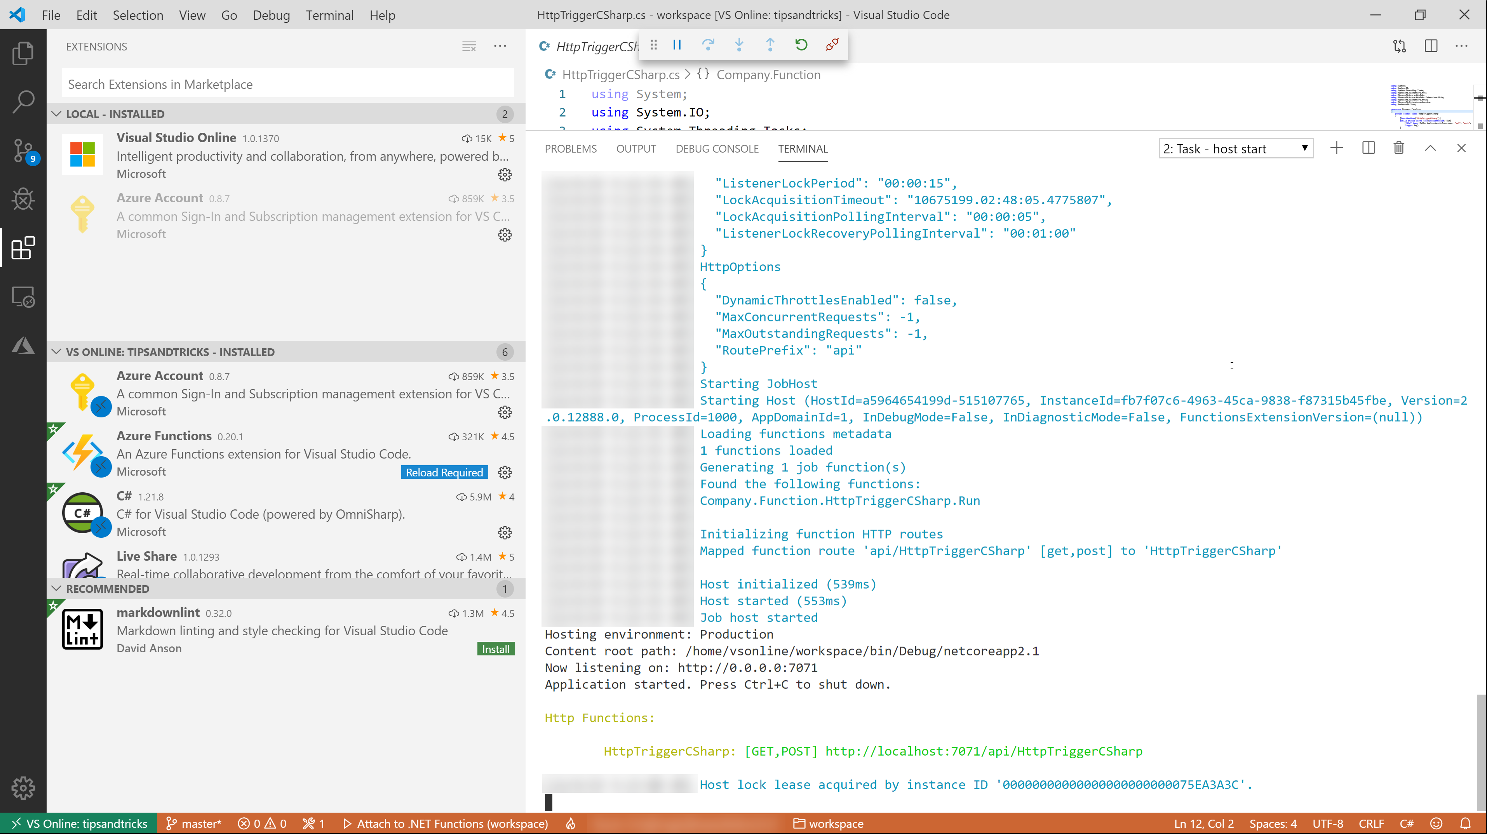Open the Debug menu
Image resolution: width=1487 pixels, height=834 pixels.
271,15
